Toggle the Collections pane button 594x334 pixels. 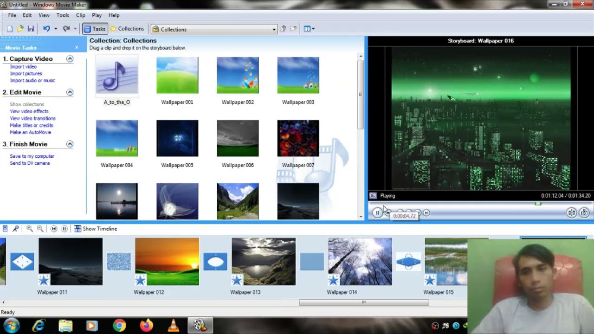[127, 29]
